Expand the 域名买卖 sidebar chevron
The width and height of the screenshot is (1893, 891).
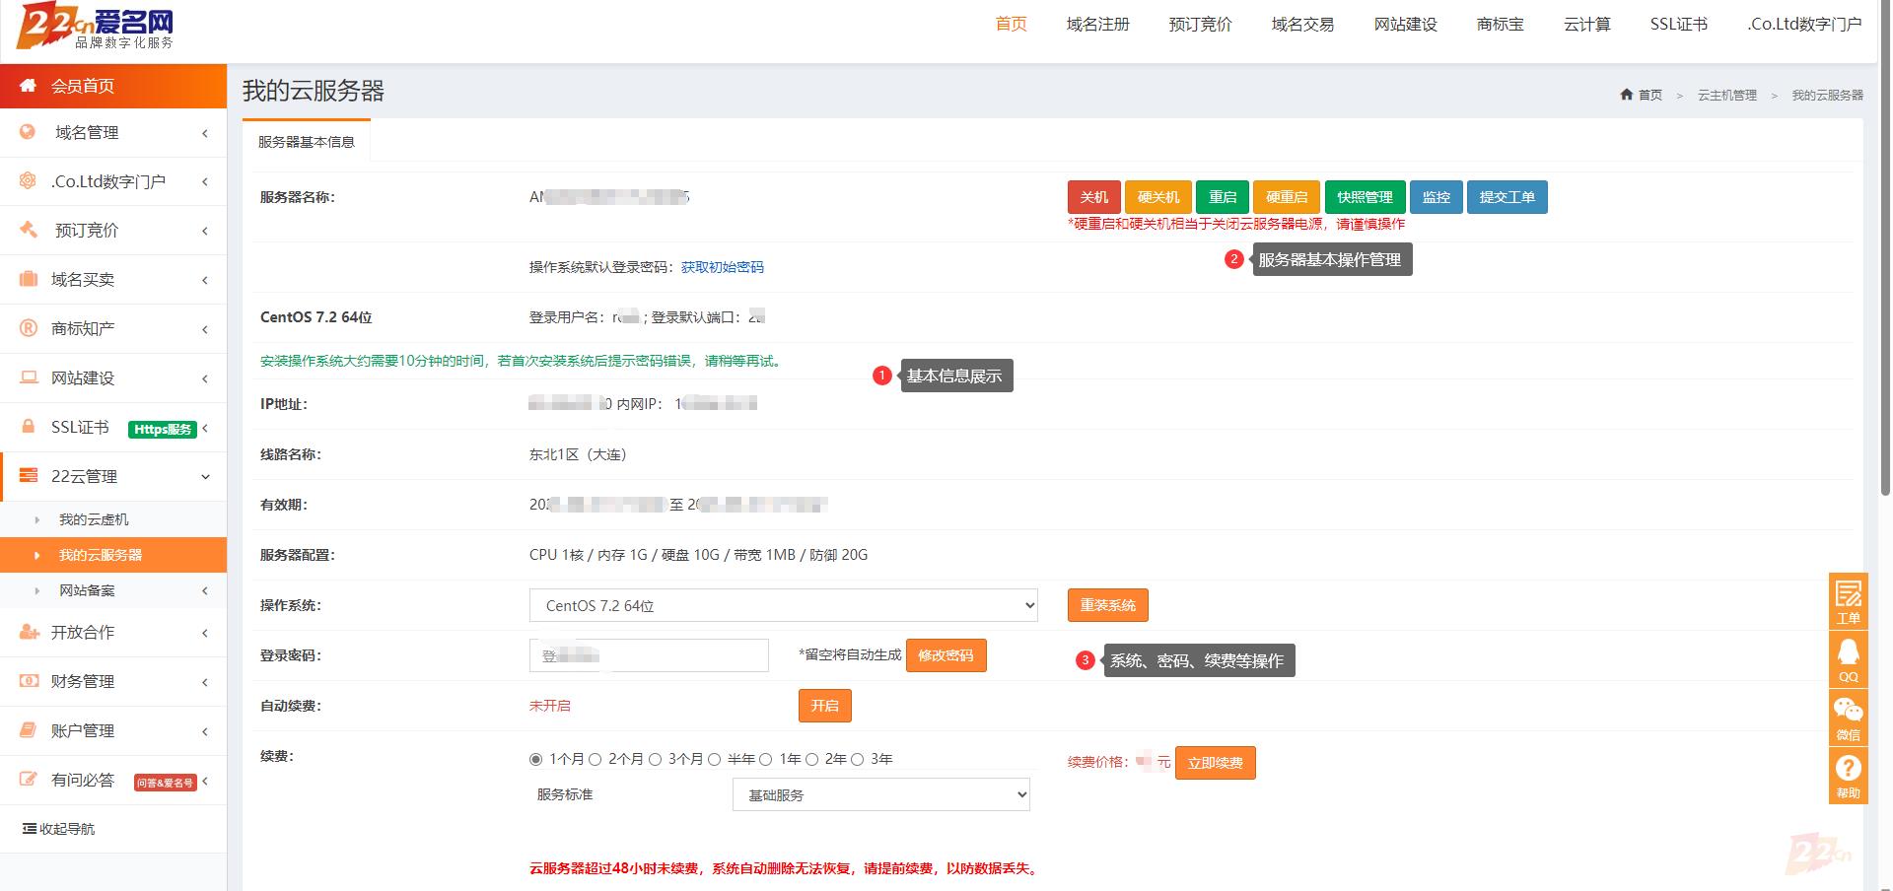pyautogui.click(x=205, y=280)
